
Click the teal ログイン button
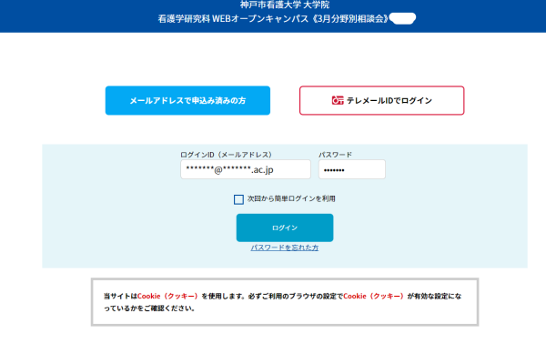(x=285, y=228)
